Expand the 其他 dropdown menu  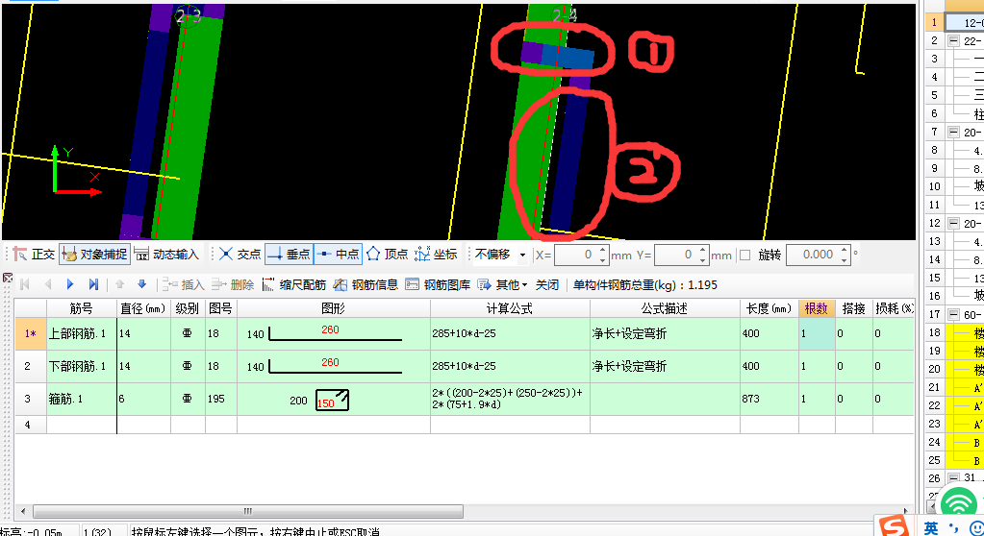tap(502, 284)
